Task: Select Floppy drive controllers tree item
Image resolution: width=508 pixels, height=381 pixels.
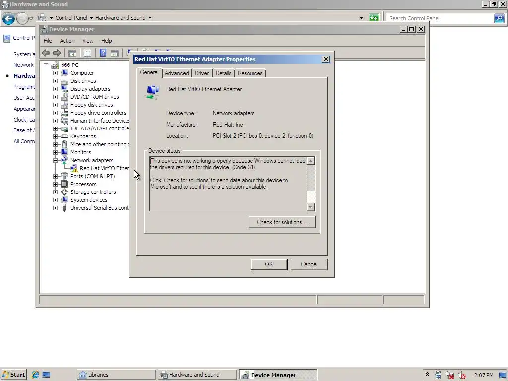Action: point(99,113)
